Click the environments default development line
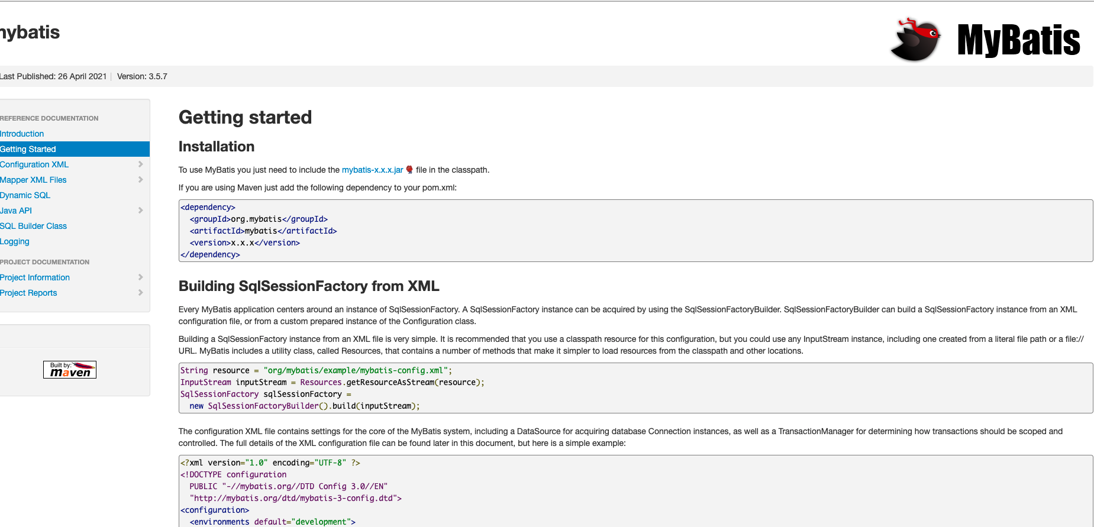This screenshot has height=527, width=1094. pos(273,522)
